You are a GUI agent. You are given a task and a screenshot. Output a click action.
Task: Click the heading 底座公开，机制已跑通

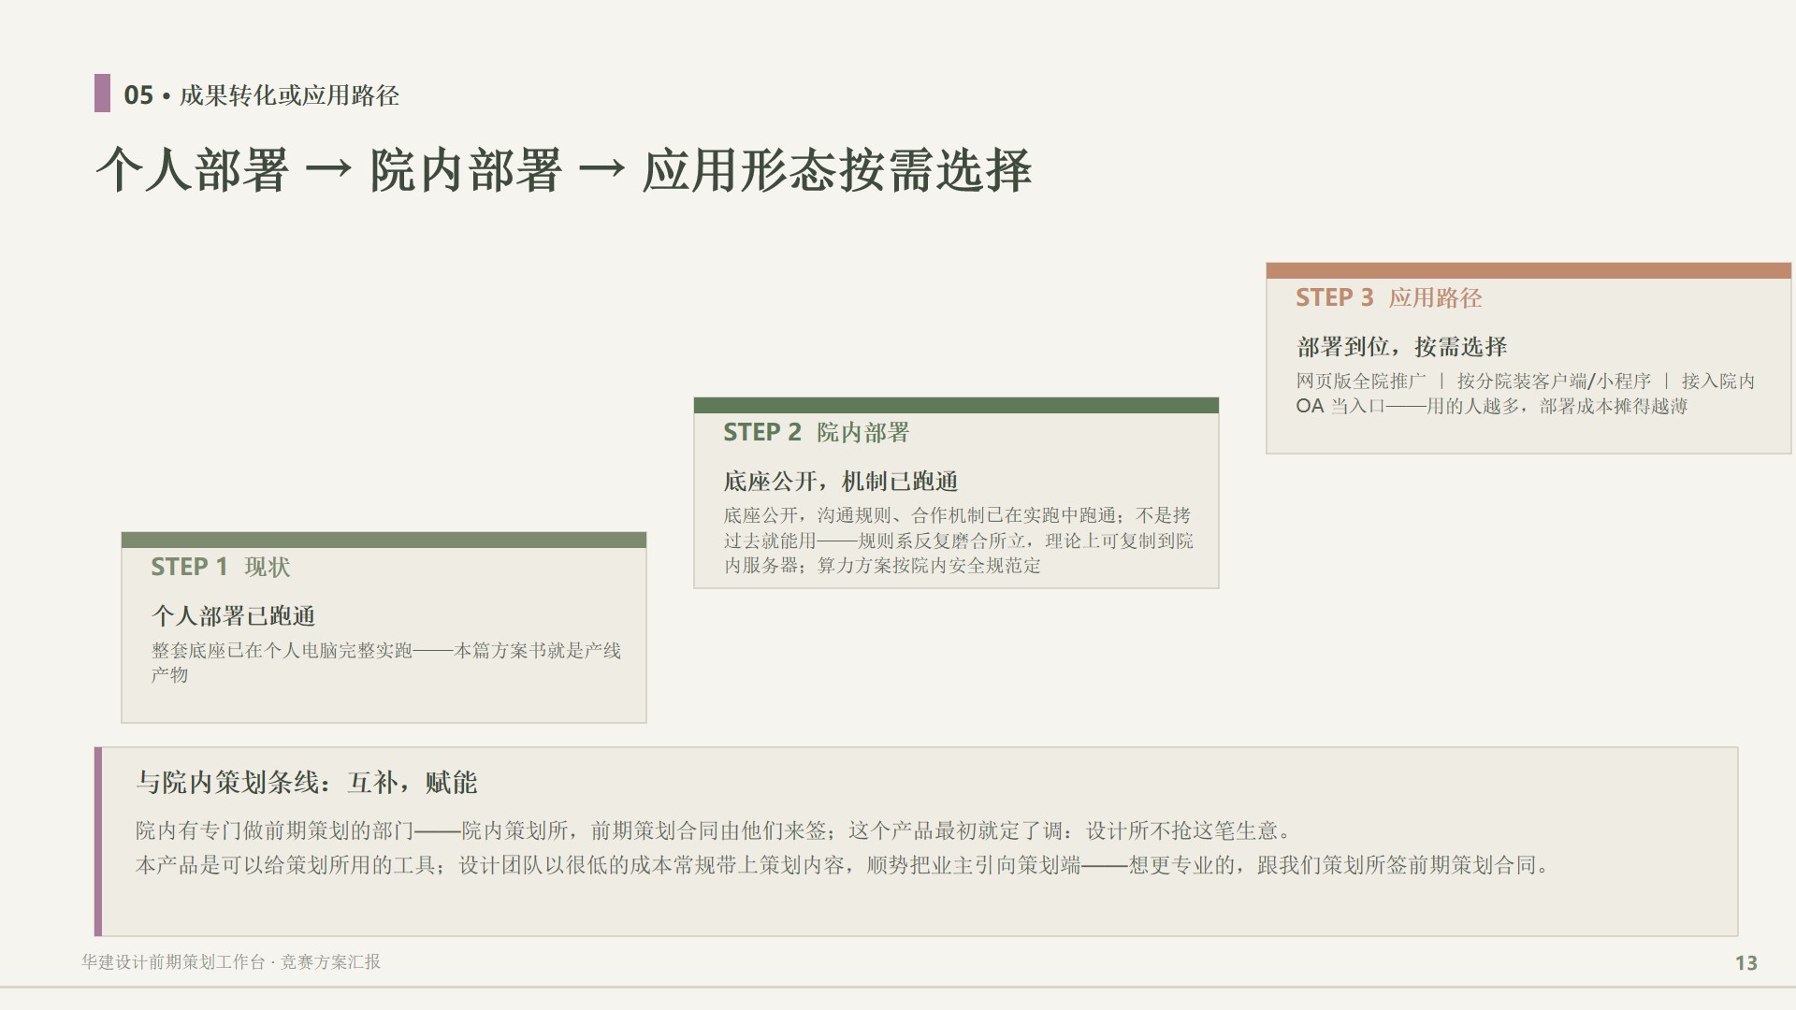point(840,481)
